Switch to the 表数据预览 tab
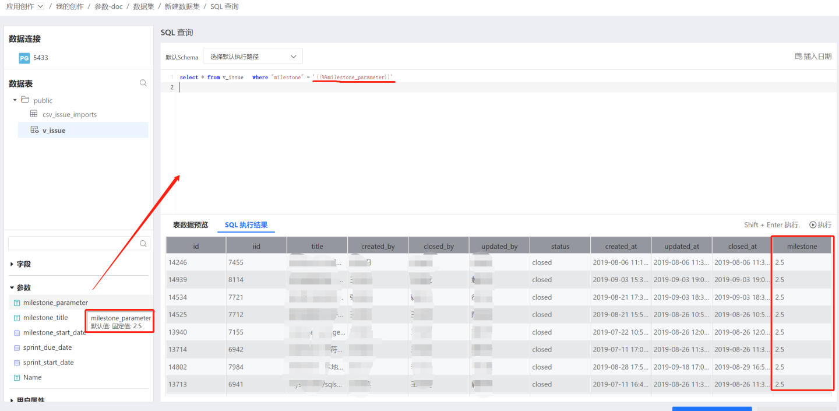This screenshot has width=839, height=411. tap(190, 225)
